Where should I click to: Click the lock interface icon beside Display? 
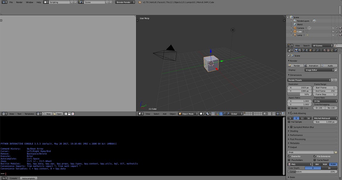pos(336,70)
